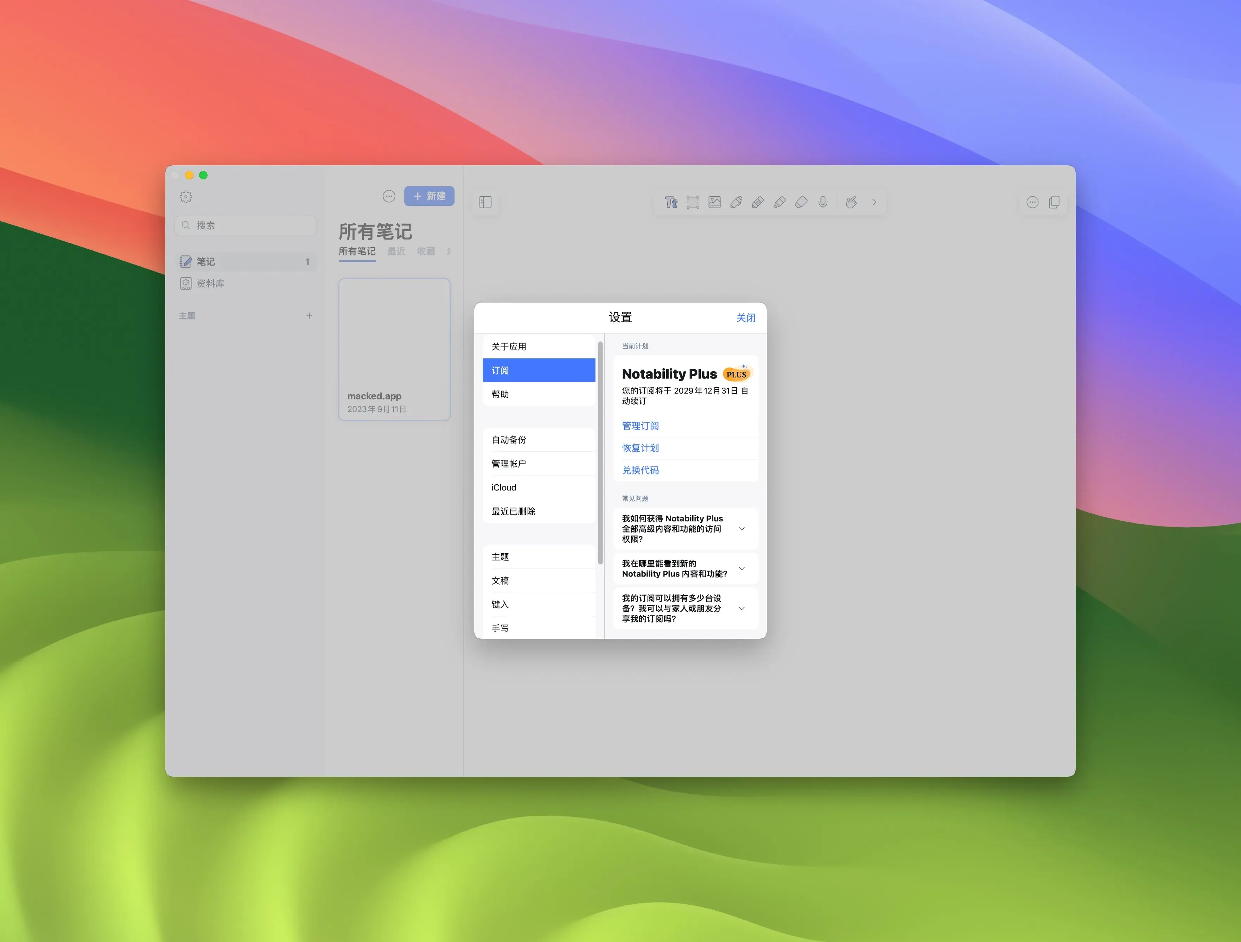Viewport: 1241px width, 942px height.
Task: Click the page manager copy icon
Action: [1054, 202]
